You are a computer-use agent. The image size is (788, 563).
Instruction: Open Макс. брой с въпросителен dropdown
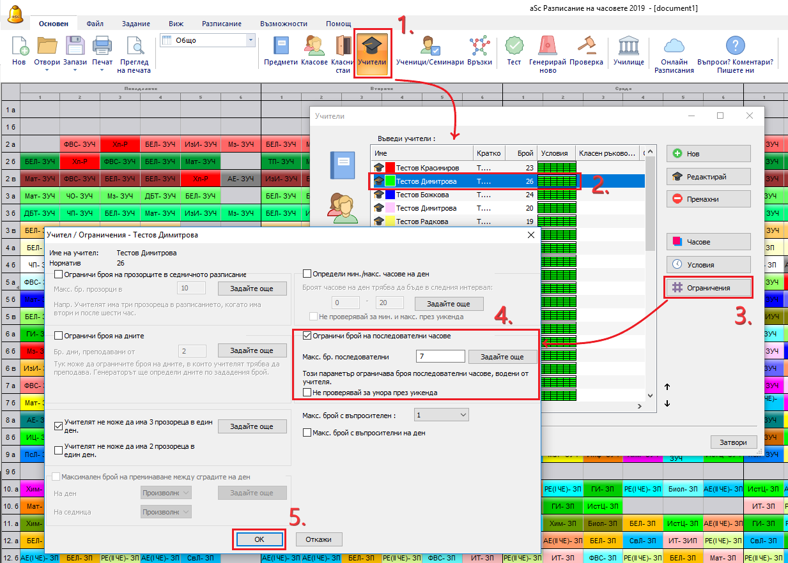pyautogui.click(x=441, y=415)
